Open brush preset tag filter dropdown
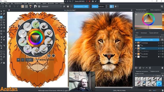The image size is (164, 92). click(x=145, y=76)
